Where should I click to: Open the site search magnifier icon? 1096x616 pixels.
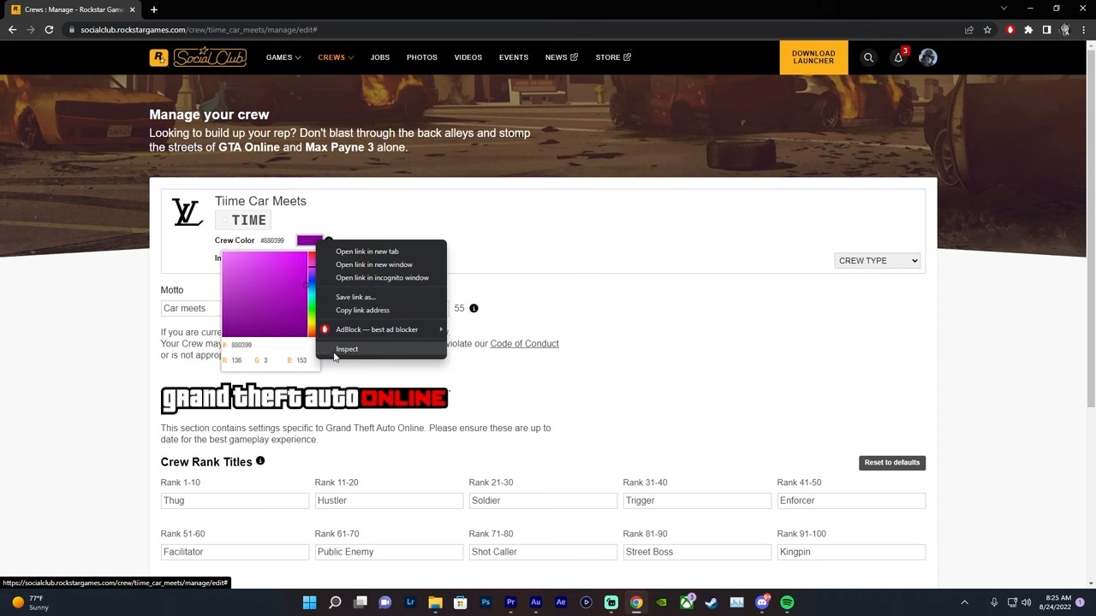(868, 57)
